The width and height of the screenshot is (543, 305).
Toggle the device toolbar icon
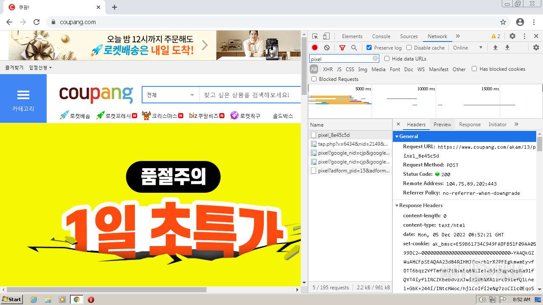pyautogui.click(x=326, y=36)
